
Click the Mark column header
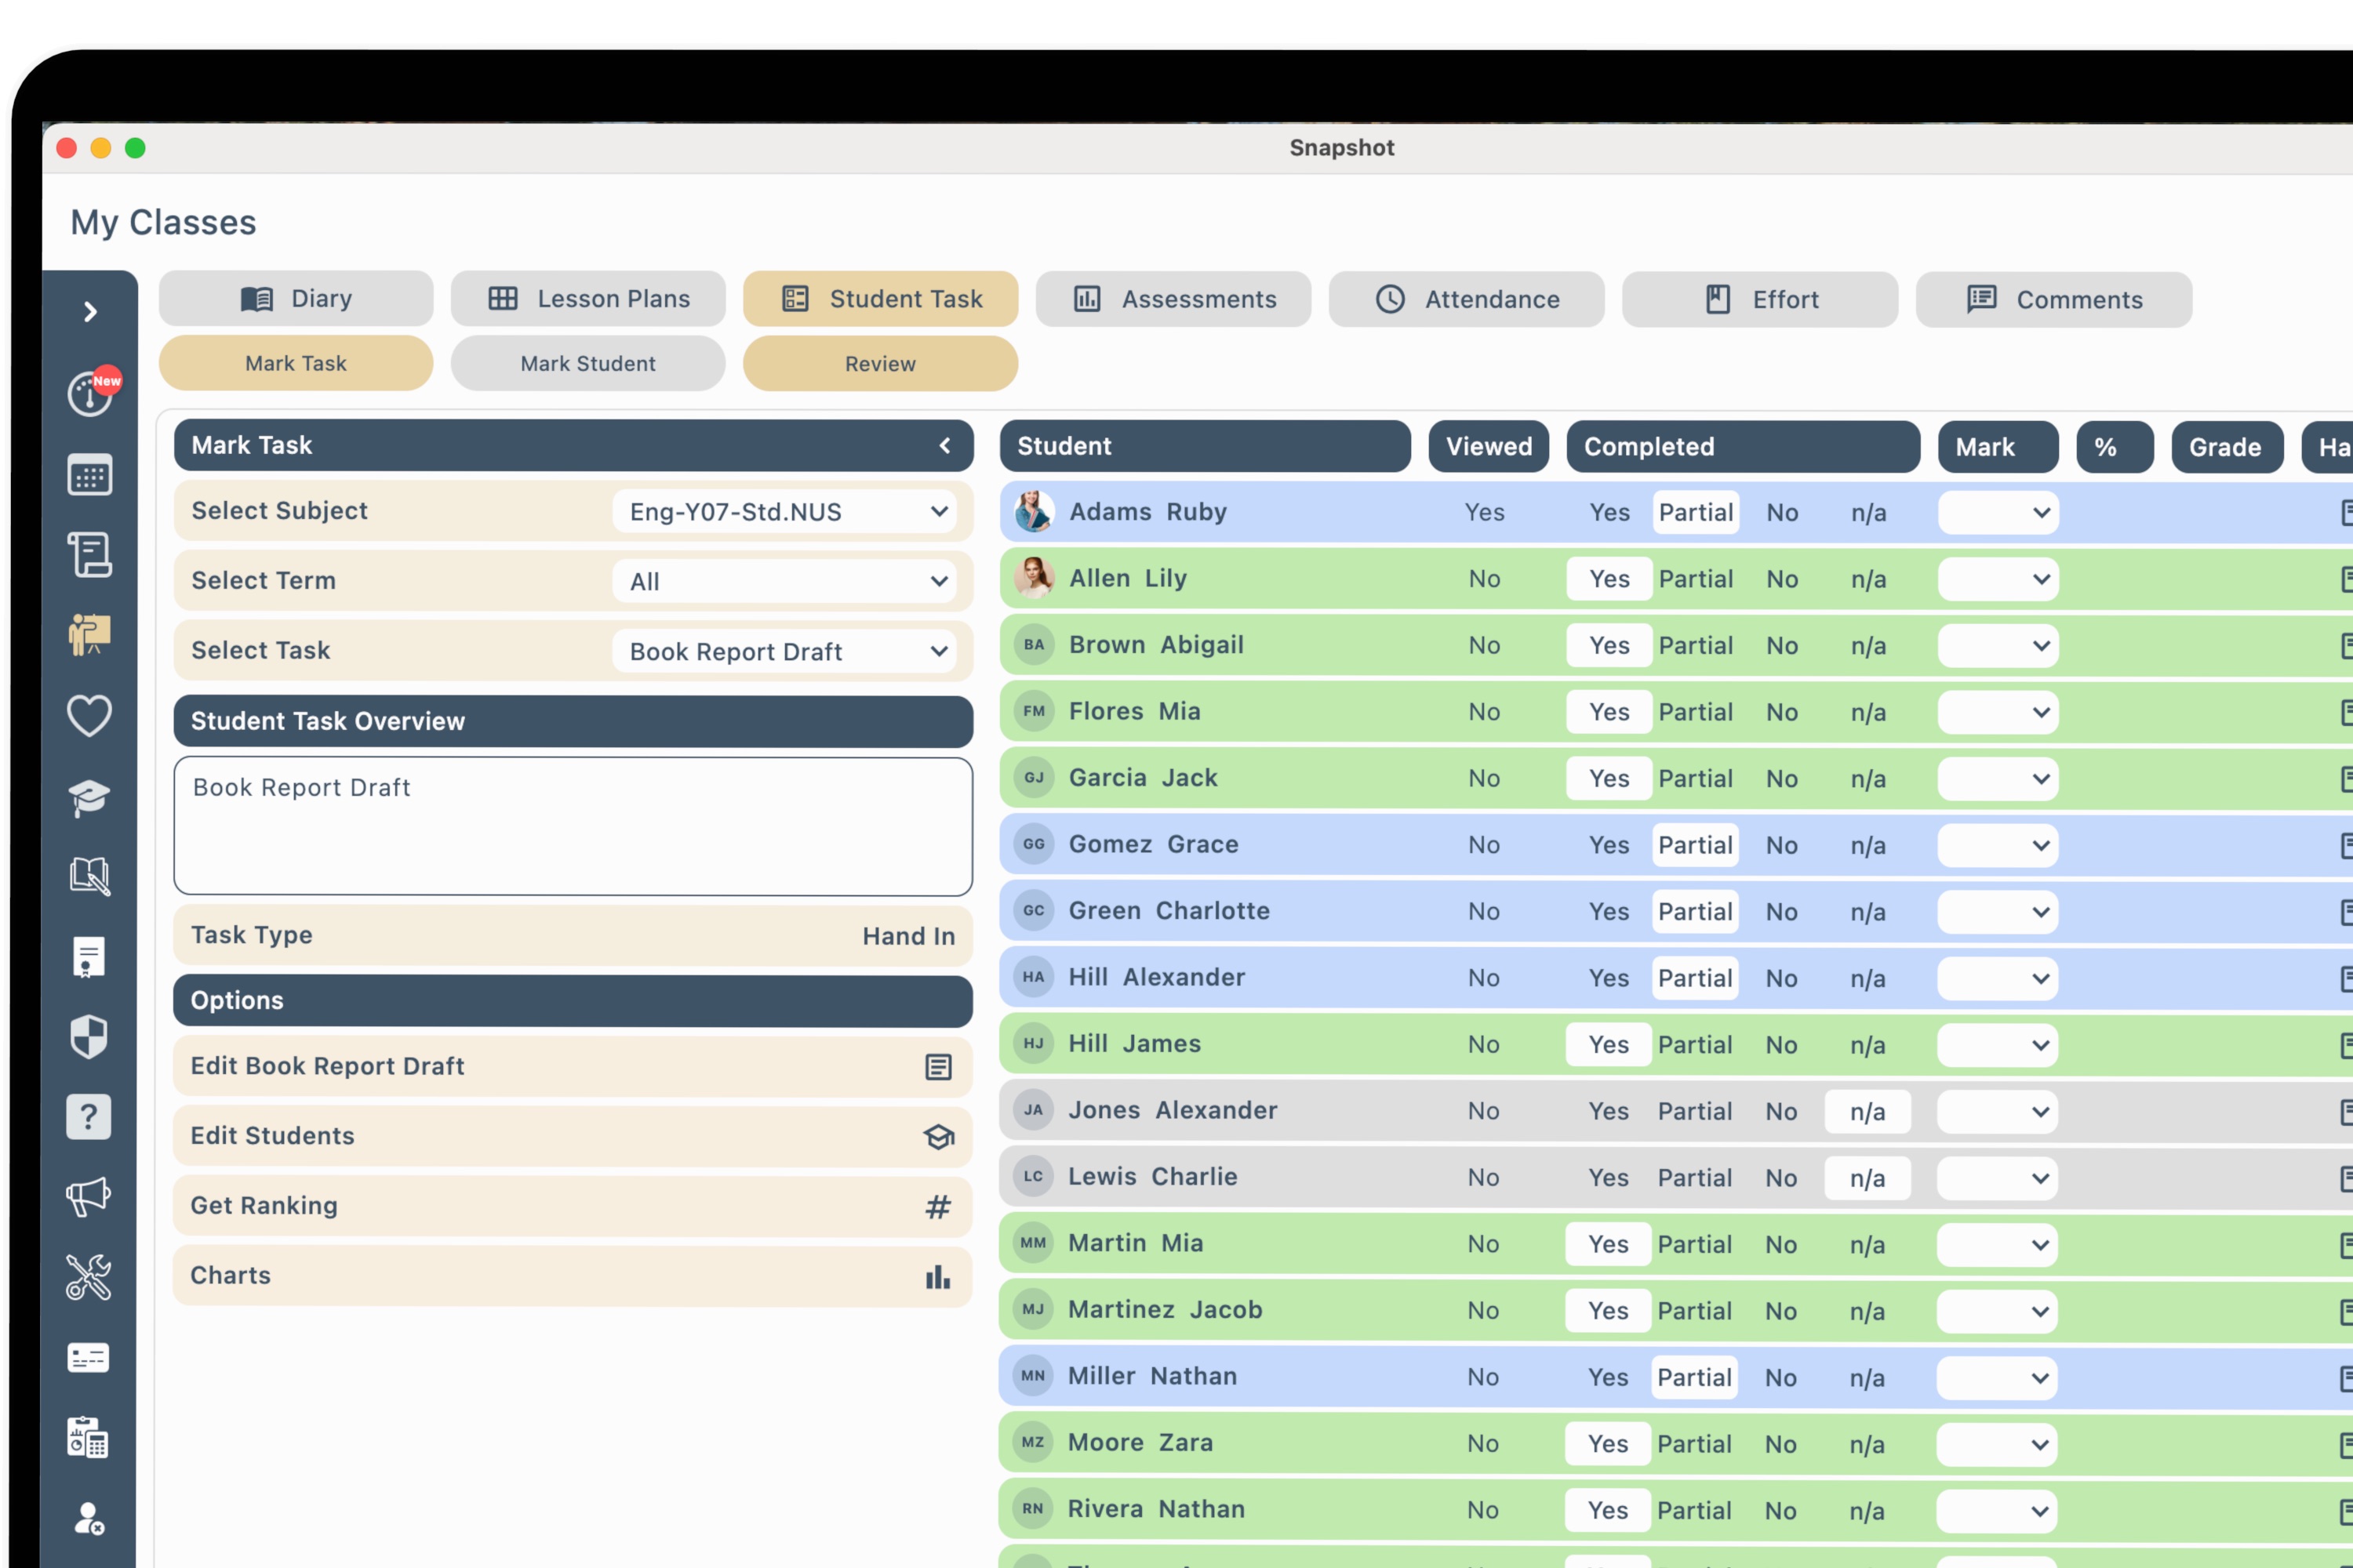(1998, 447)
